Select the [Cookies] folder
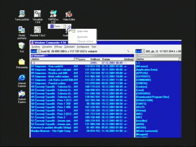This screenshot has height=147, width=196. click(141, 87)
